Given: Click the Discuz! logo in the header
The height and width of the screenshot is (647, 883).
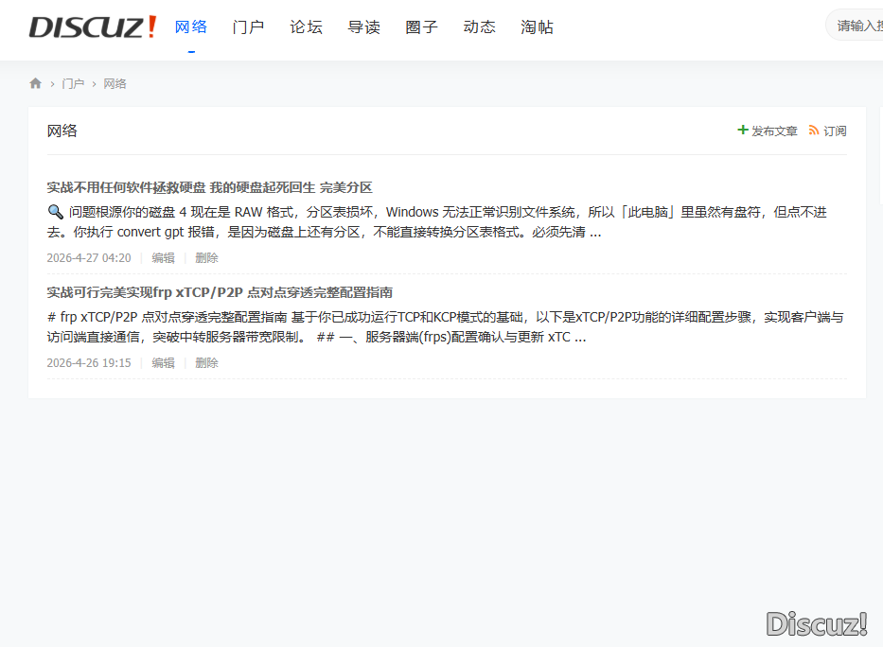Looking at the screenshot, I should click(x=93, y=27).
